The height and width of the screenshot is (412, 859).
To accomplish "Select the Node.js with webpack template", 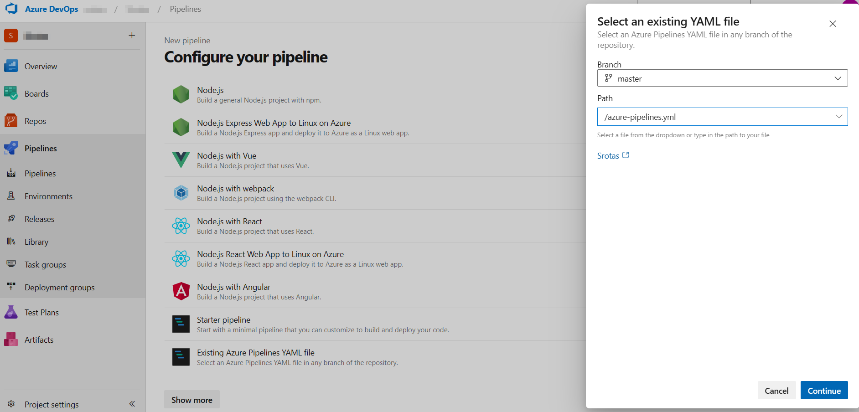I will (x=375, y=193).
